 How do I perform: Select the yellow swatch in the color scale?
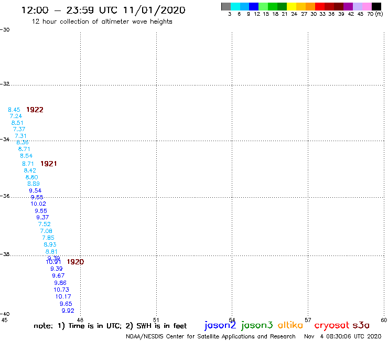[x=292, y=6]
